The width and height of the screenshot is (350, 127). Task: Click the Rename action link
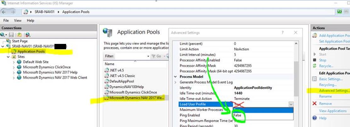tap(325, 96)
